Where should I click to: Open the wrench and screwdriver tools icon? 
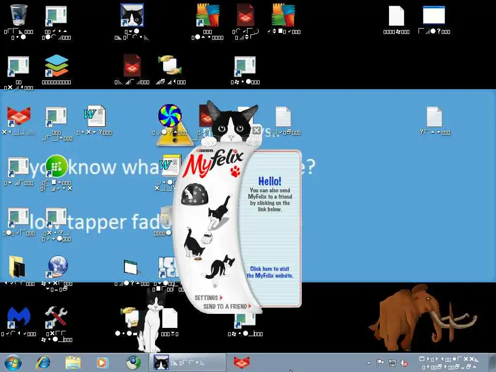[56, 317]
